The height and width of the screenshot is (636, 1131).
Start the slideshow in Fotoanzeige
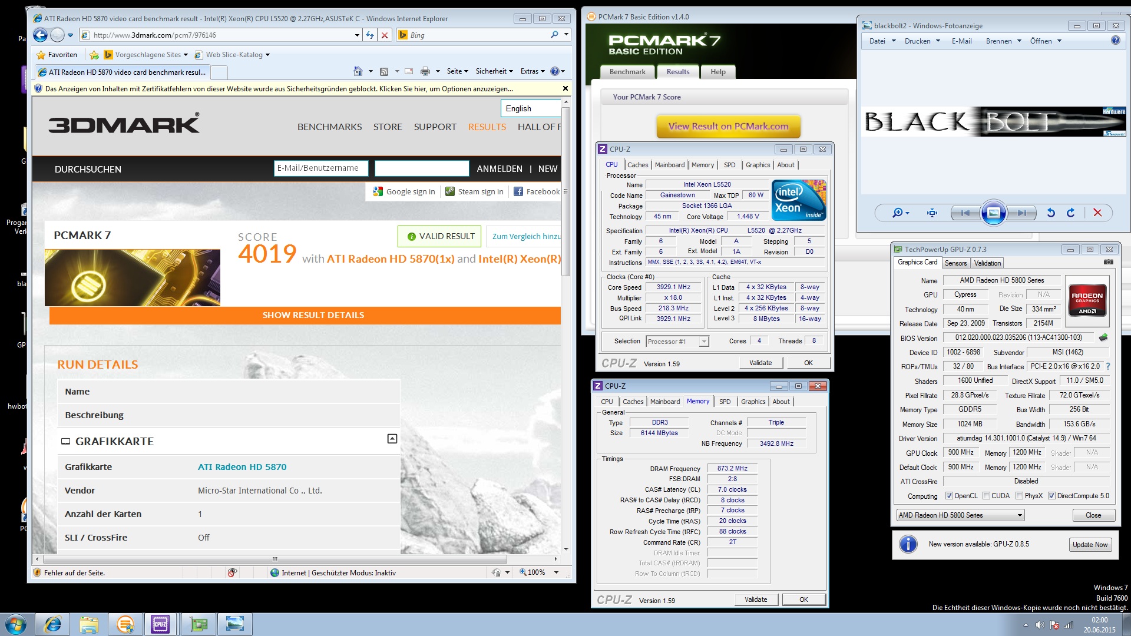click(993, 213)
